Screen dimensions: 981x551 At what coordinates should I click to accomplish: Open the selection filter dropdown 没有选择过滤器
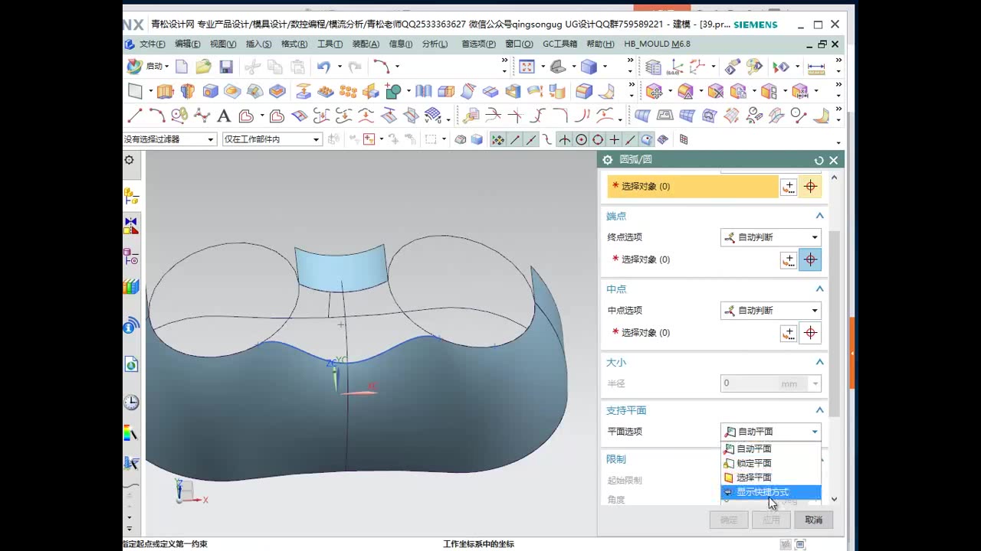[x=170, y=139]
